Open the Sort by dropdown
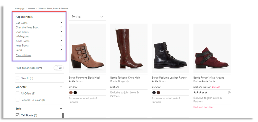The height and width of the screenshot is (122, 258). pos(87,16)
